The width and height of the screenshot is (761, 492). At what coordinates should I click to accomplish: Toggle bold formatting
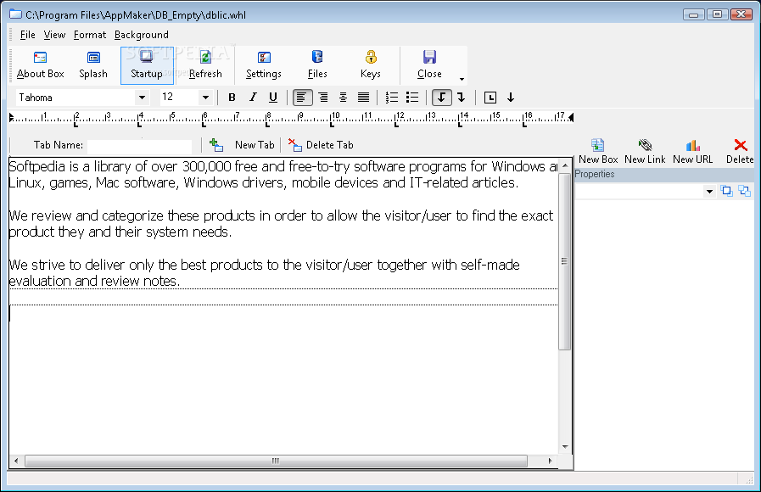[232, 98]
